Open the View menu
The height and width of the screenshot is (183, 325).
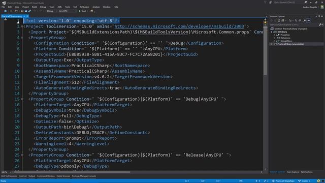coord(17,7)
